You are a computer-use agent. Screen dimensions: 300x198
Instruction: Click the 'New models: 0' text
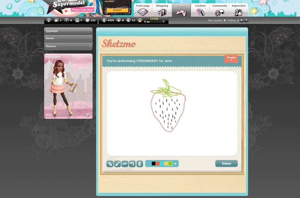217,21
